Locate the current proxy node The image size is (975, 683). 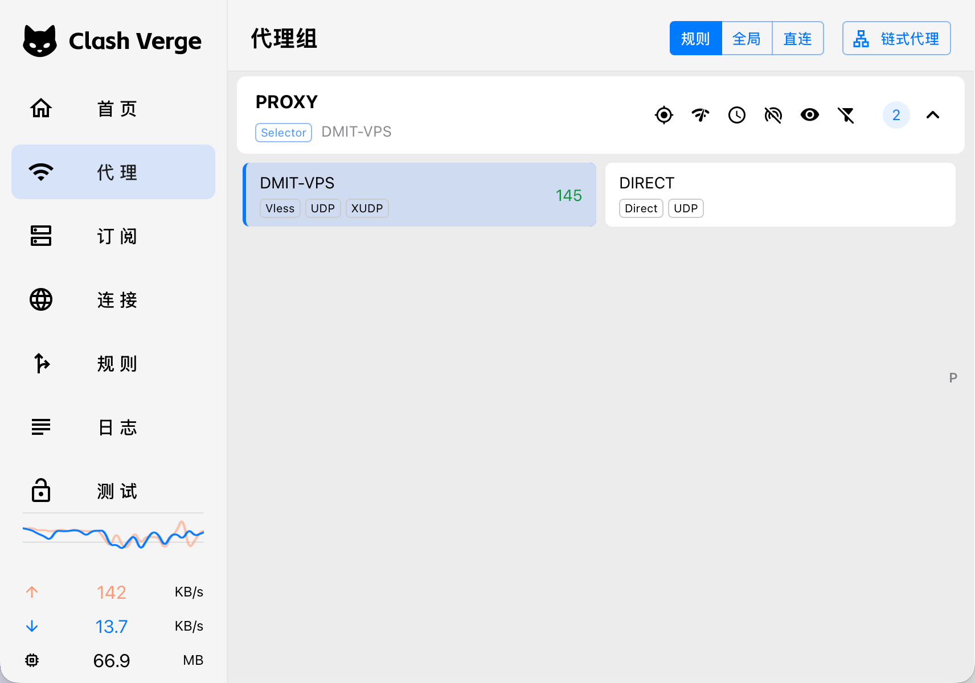[664, 115]
